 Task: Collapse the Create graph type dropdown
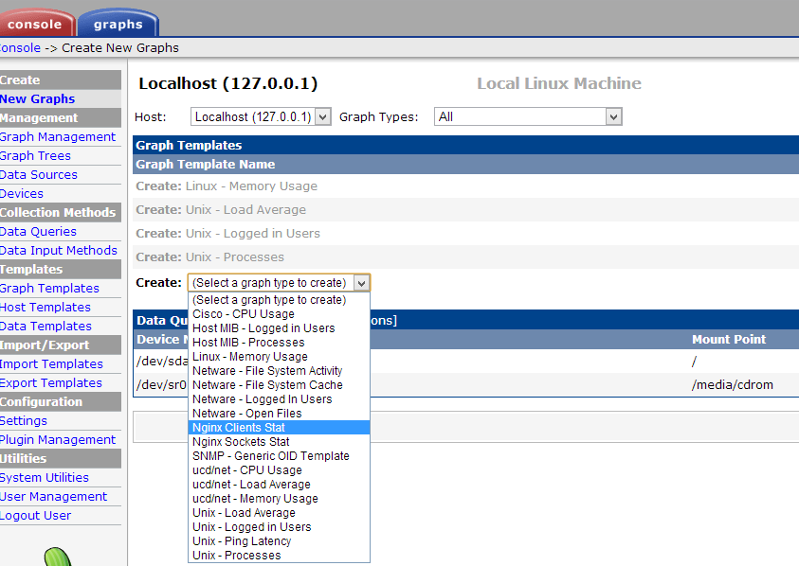pyautogui.click(x=361, y=282)
